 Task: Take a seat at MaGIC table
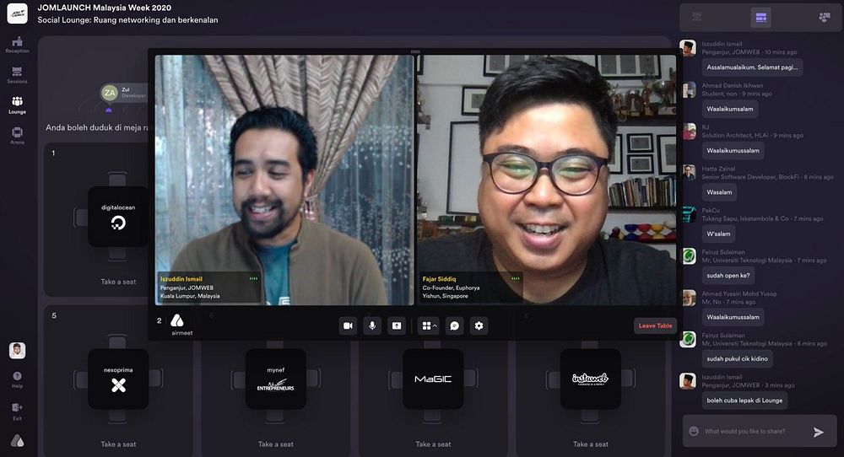tap(433, 444)
